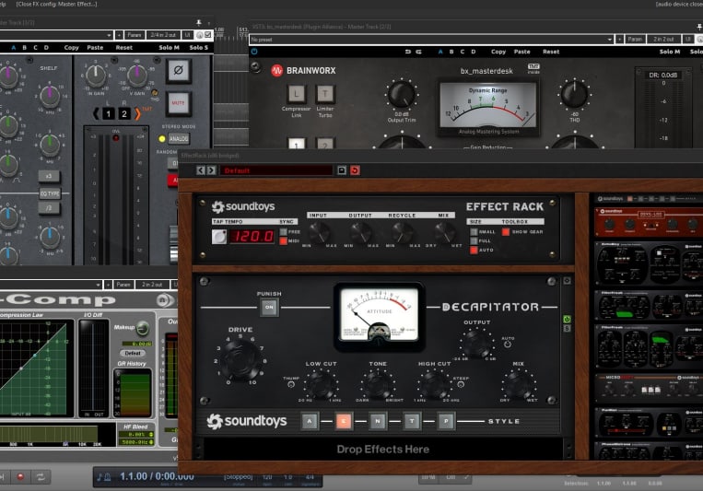Viewport: 703px width, 491px height.
Task: Toggle SHOW GEAR in toolbox
Action: coord(506,232)
